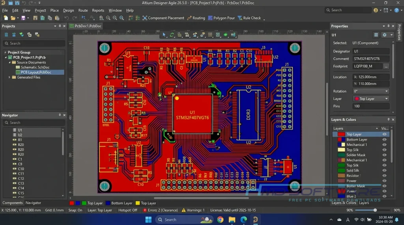Screen dimensions: 404x225
Task: Click the gear settings icon in Properties
Action: point(384,35)
